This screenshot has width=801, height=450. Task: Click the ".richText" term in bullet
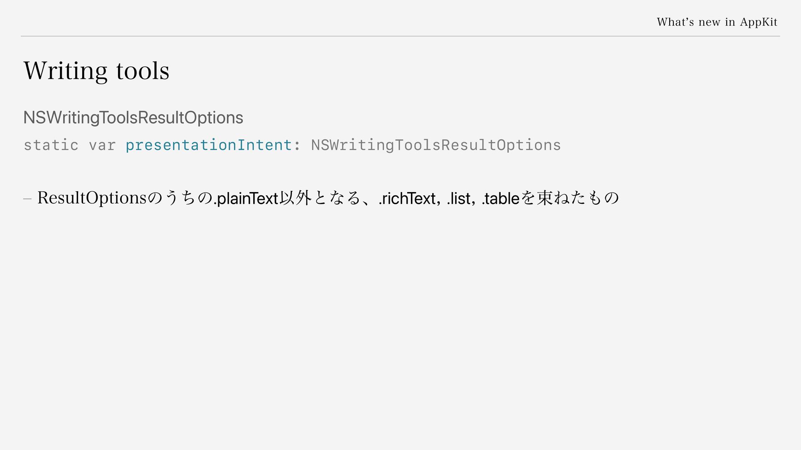407,199
